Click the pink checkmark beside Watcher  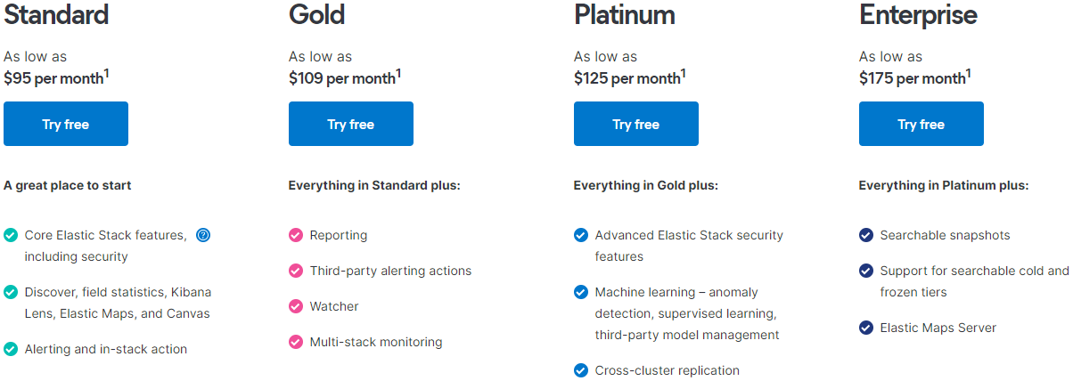pos(296,306)
